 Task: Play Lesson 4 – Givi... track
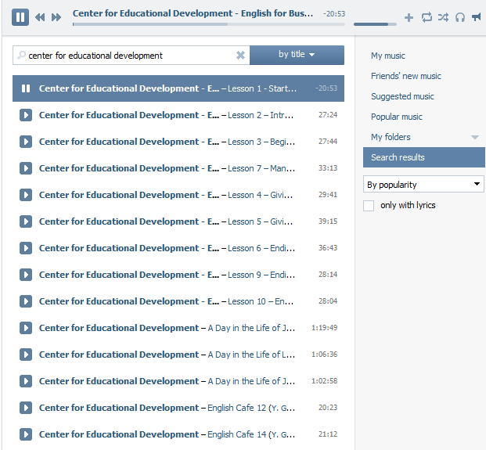pos(26,195)
